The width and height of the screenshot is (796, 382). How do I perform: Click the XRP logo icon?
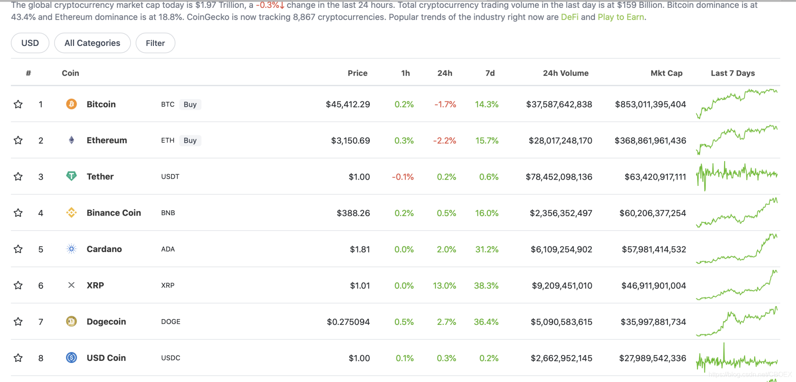pyautogui.click(x=71, y=285)
